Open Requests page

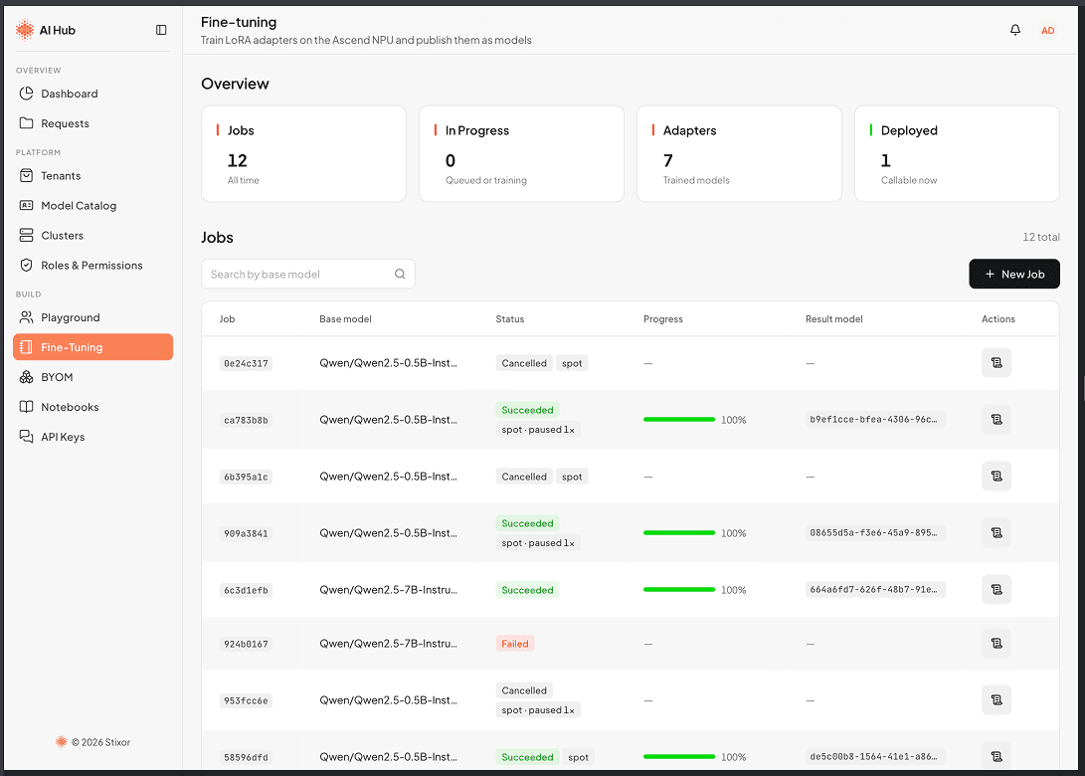(92, 123)
